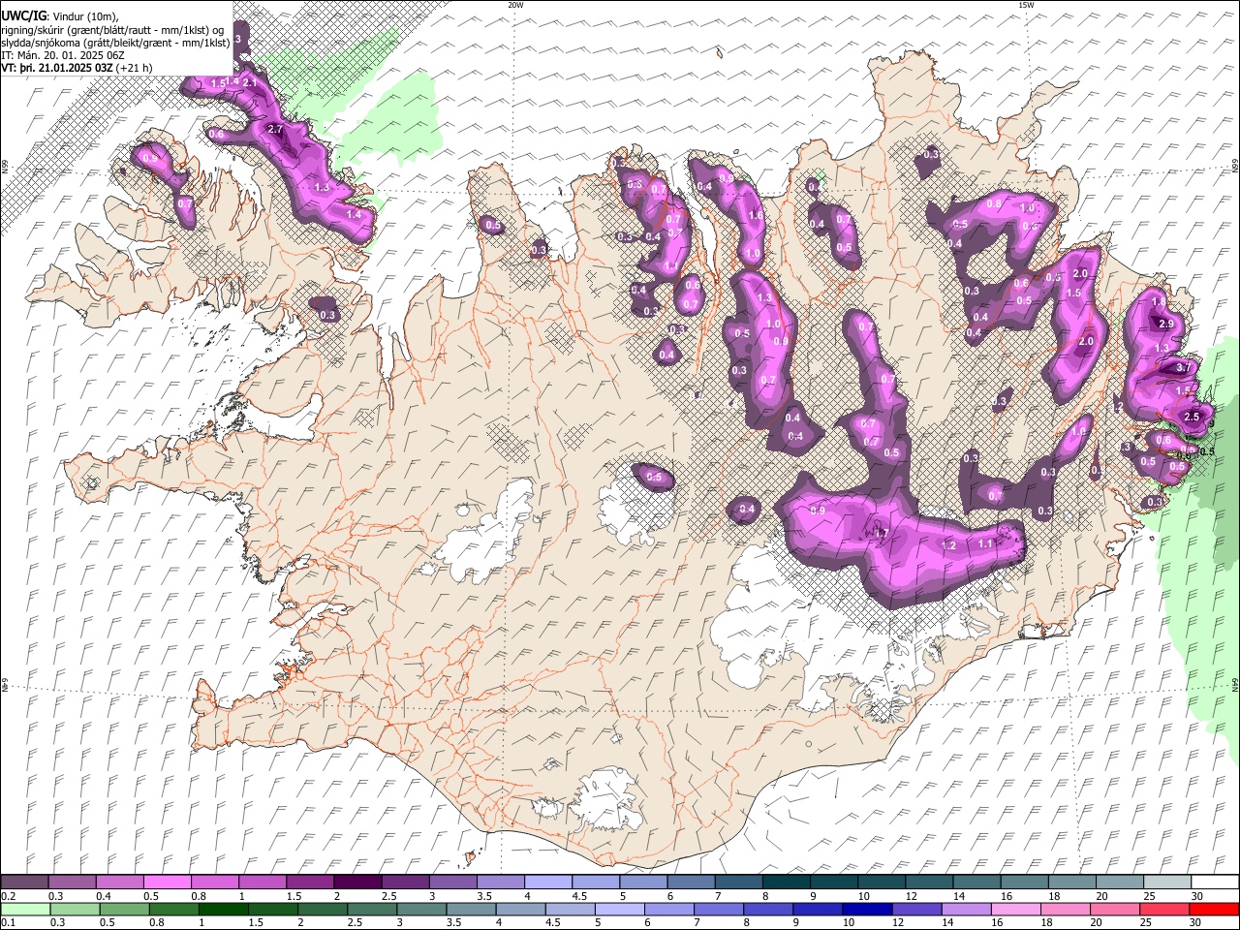
Task: Select the crimson swatch labeled 25 in bottom legend
Action: pos(1164,910)
